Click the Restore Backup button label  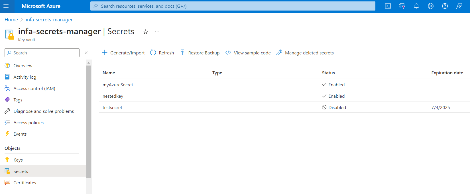204,53
